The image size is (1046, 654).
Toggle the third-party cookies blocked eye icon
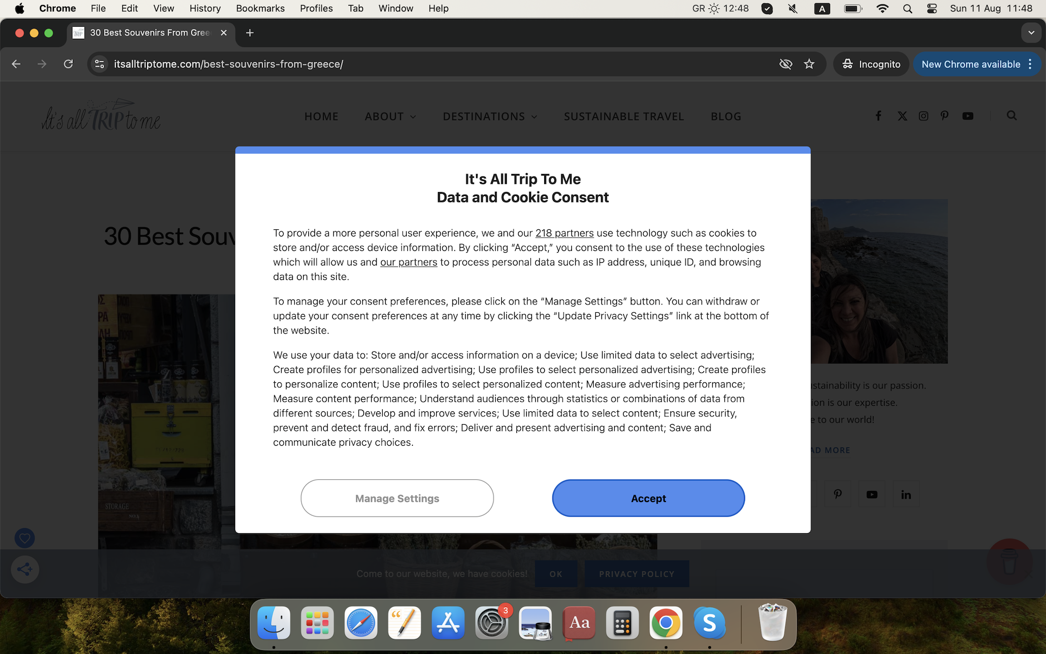tap(786, 64)
